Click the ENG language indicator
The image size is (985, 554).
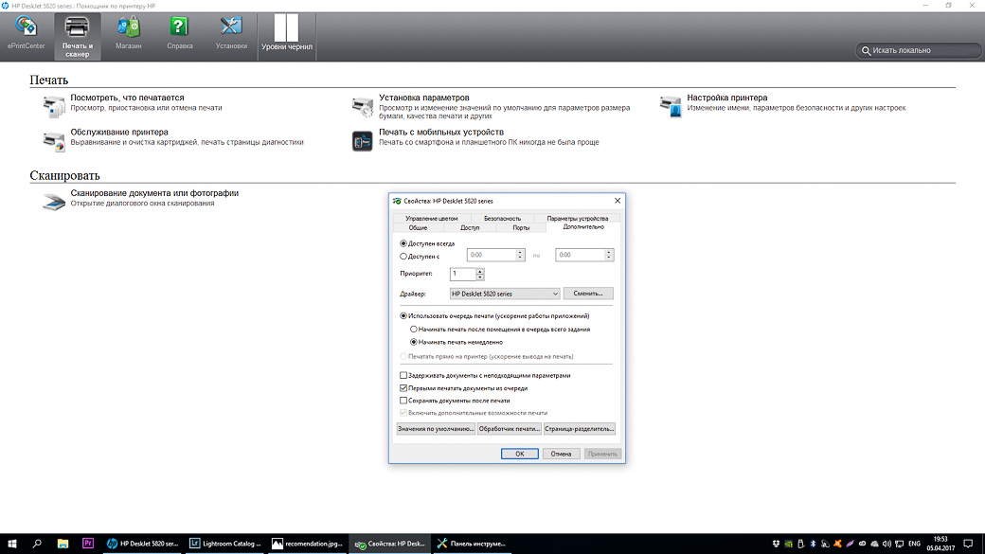click(x=914, y=544)
